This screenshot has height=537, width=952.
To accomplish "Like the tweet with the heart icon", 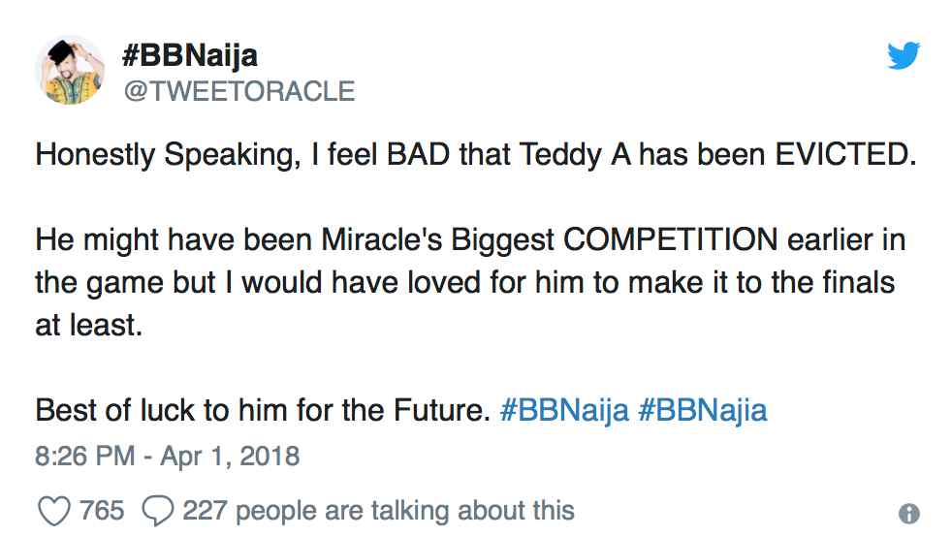I will click(x=52, y=510).
